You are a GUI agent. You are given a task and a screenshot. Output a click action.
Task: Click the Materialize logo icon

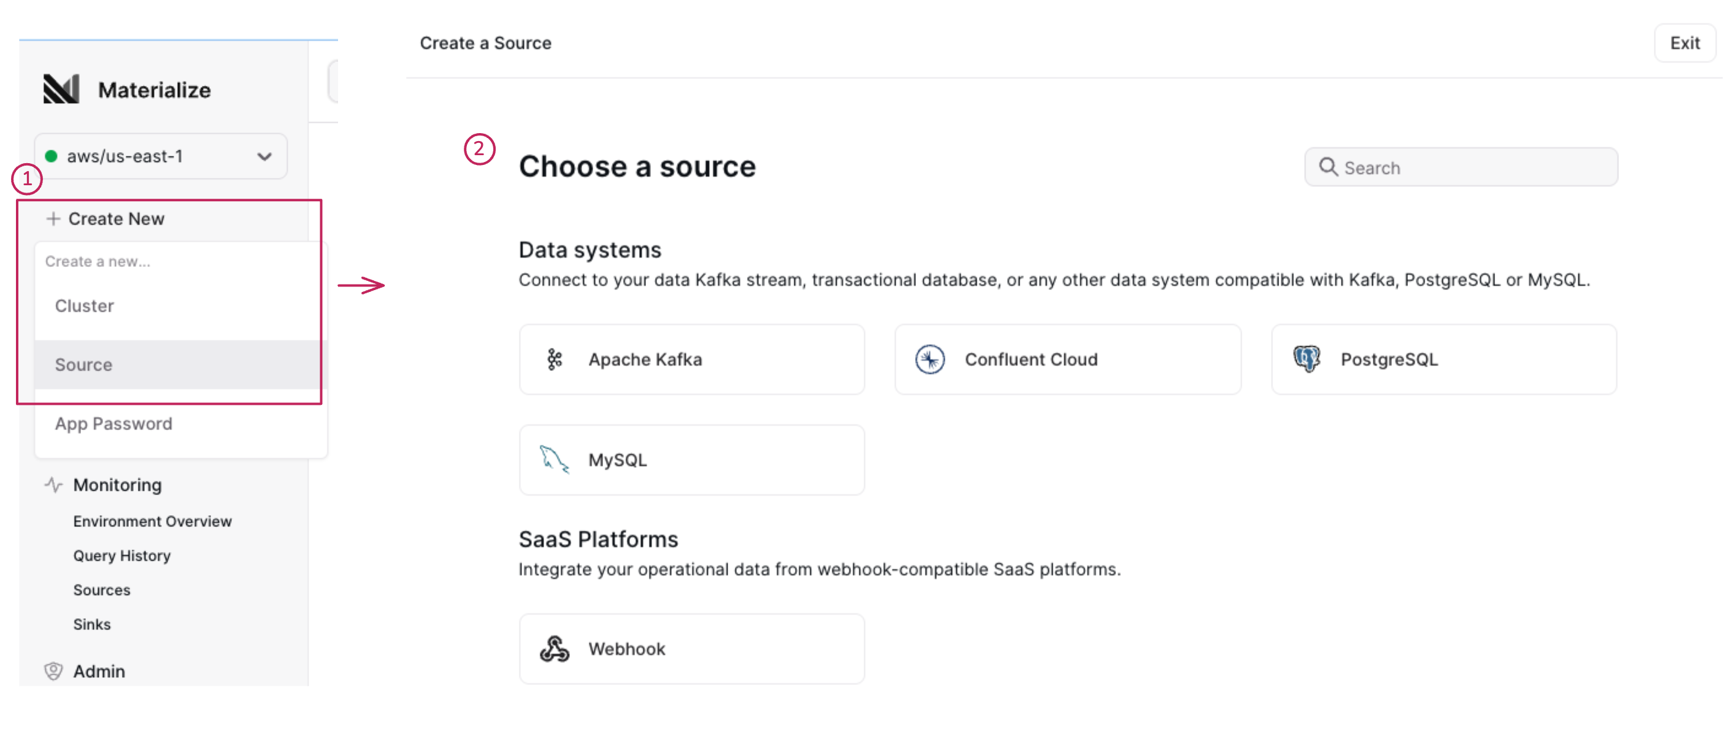tap(61, 88)
